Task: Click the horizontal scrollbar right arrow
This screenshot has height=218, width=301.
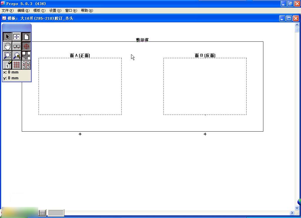Action: click(x=292, y=213)
